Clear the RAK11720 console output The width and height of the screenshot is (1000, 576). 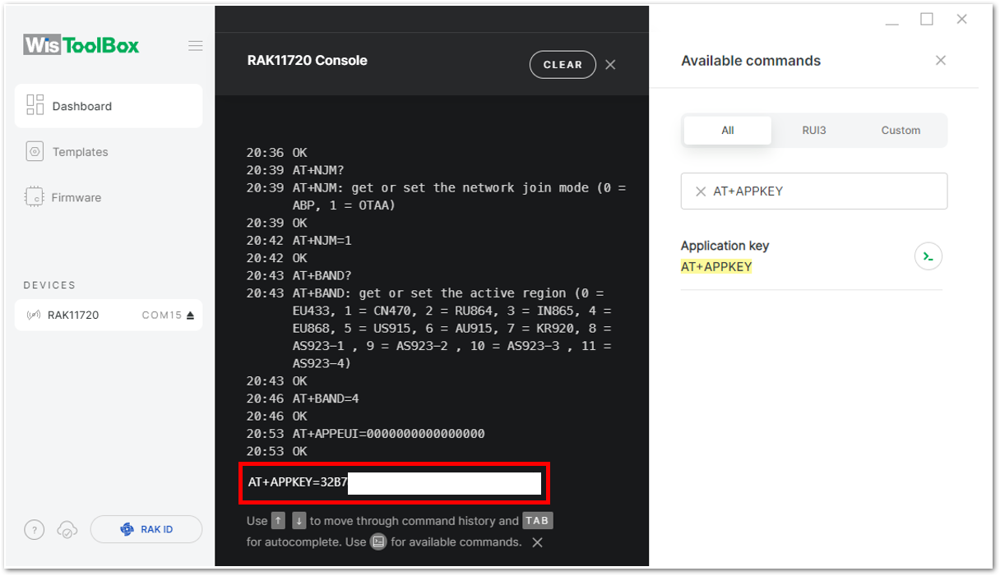[x=562, y=65]
